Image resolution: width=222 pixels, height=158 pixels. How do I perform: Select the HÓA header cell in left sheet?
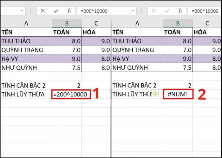point(96,32)
